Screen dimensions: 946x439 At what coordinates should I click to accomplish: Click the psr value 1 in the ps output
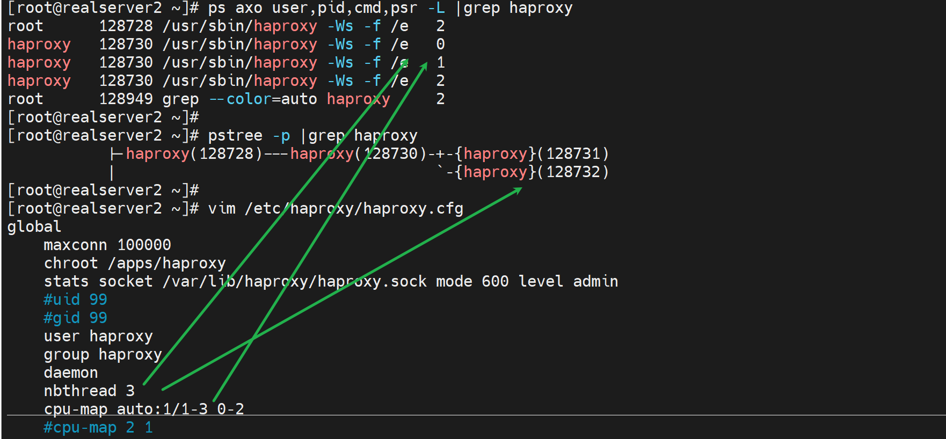[x=440, y=63]
